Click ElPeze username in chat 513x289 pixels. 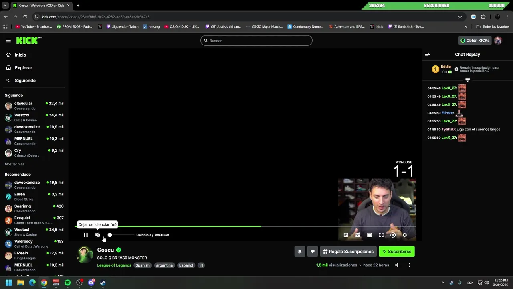[x=447, y=113]
